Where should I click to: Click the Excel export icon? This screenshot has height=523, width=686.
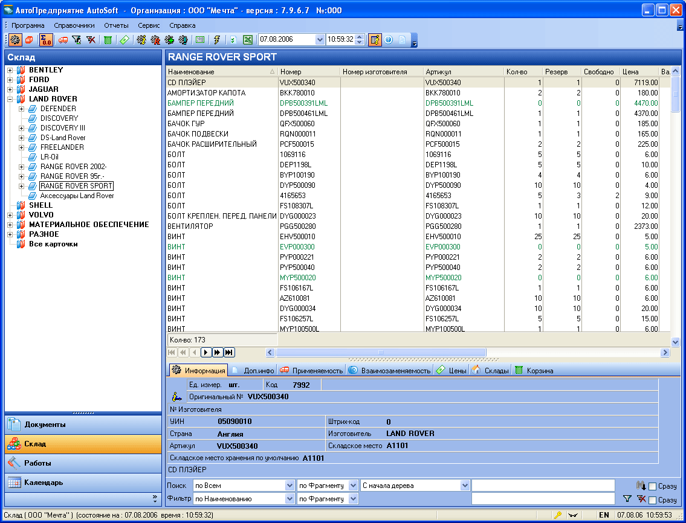(x=248, y=40)
